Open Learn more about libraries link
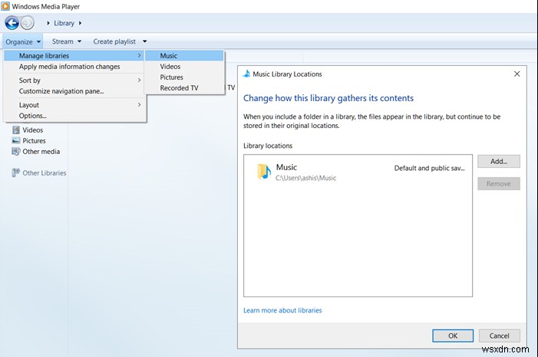The height and width of the screenshot is (357, 538). 282,310
